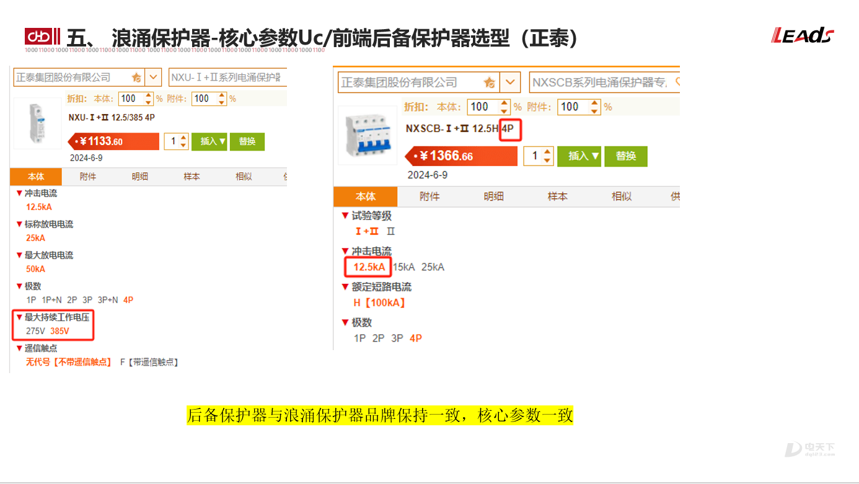Click the quantity stepper beside the ¥1133.60 price
Screen dimensions: 859x484
coord(176,141)
